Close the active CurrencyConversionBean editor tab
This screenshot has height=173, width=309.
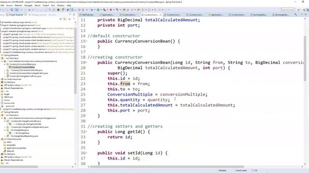pos(161,15)
